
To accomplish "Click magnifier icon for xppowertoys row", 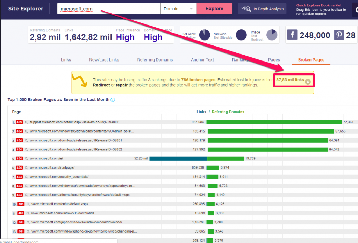I will click(26, 186).
